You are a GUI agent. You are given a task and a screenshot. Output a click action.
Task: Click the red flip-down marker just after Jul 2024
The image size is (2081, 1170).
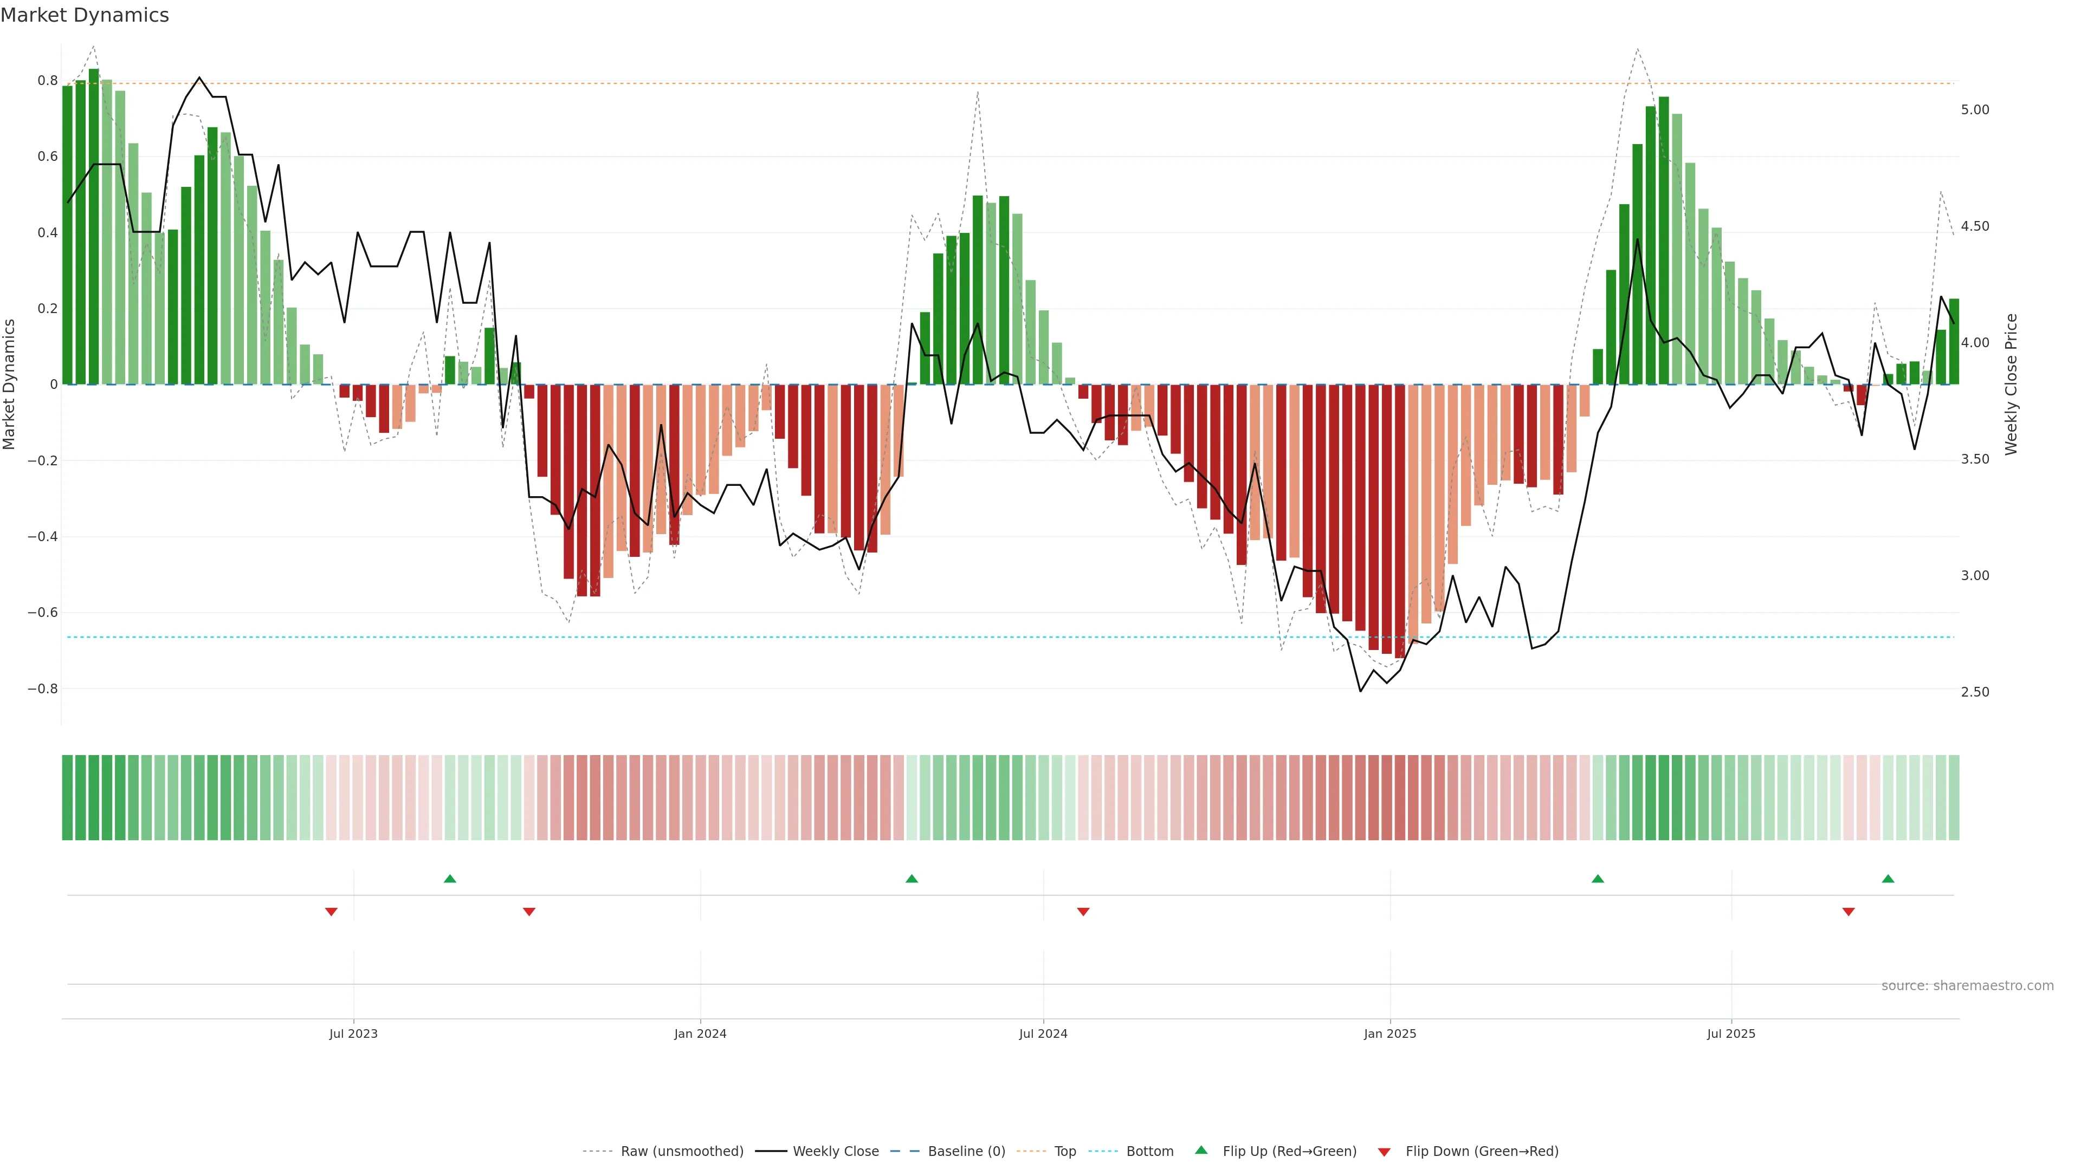1083,912
